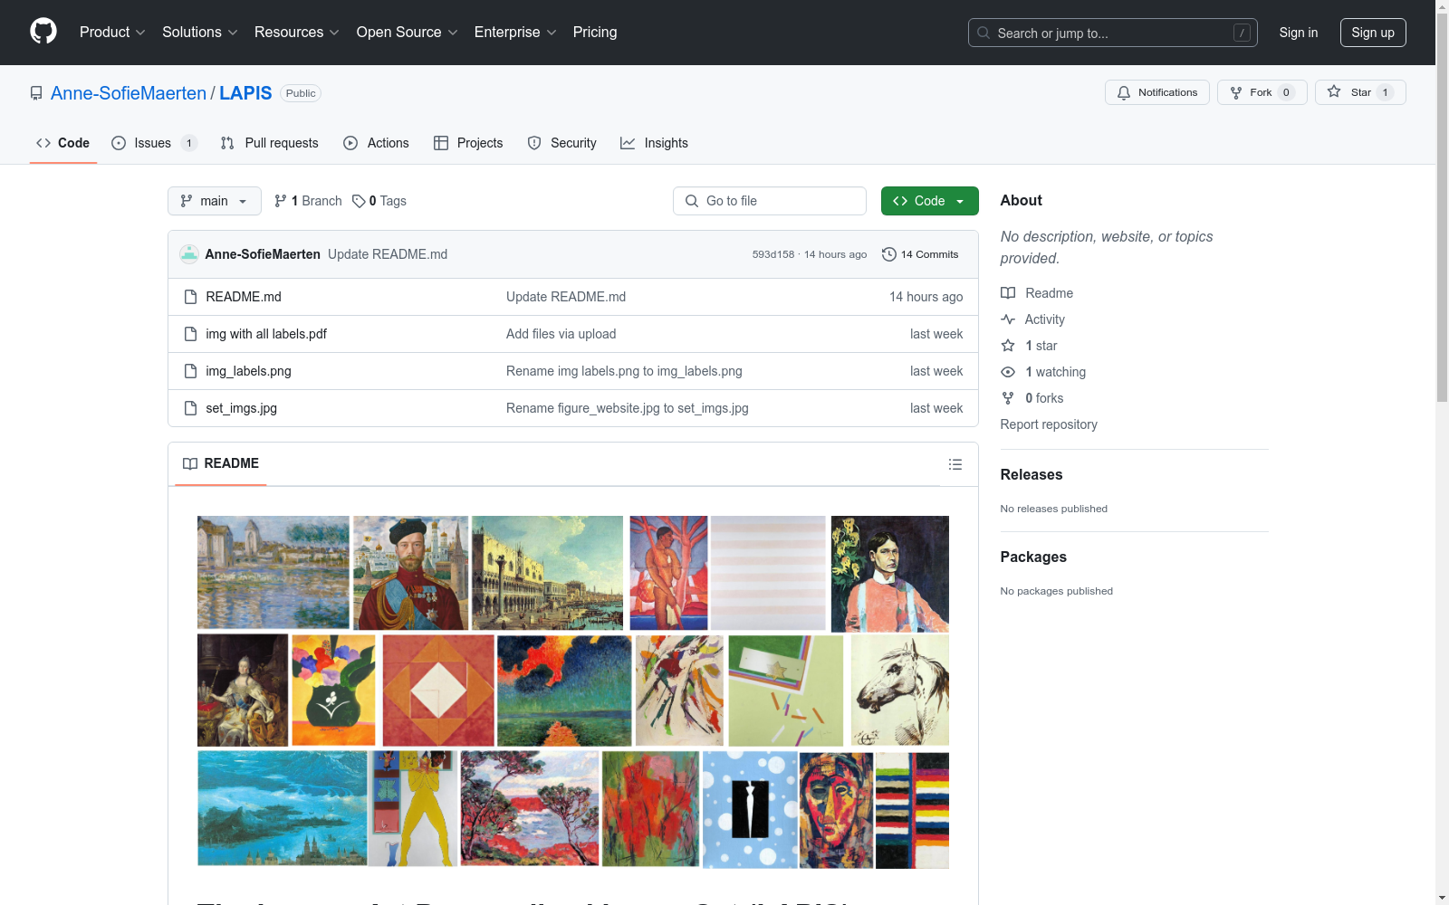
Task: Open the set_imgs.jpg file
Action: click(x=241, y=408)
